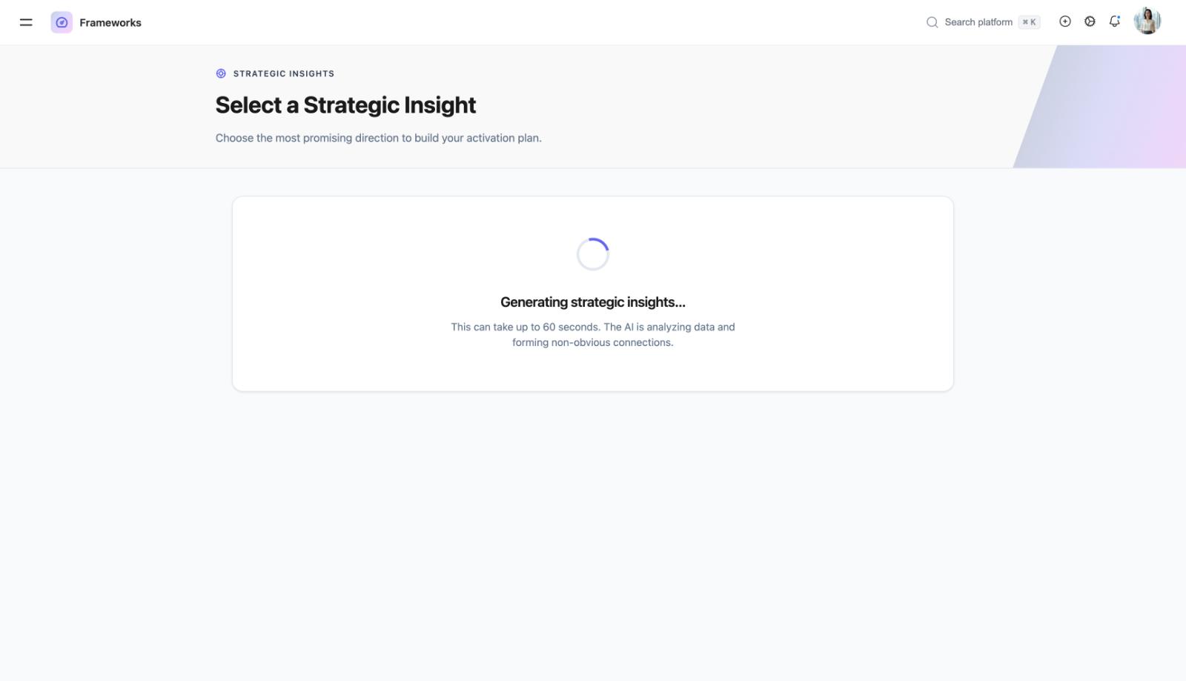Click the plus circle create icon
This screenshot has height=681, width=1186.
point(1065,21)
